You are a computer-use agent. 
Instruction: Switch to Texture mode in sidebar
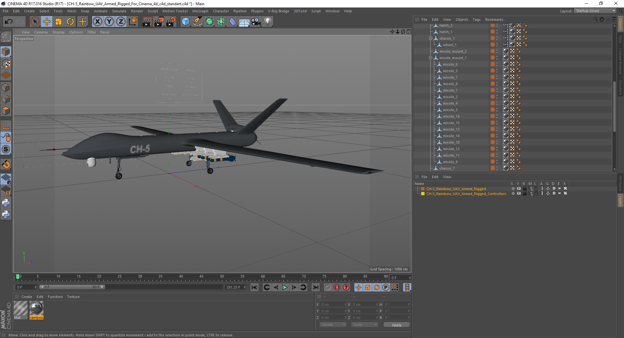click(x=6, y=64)
